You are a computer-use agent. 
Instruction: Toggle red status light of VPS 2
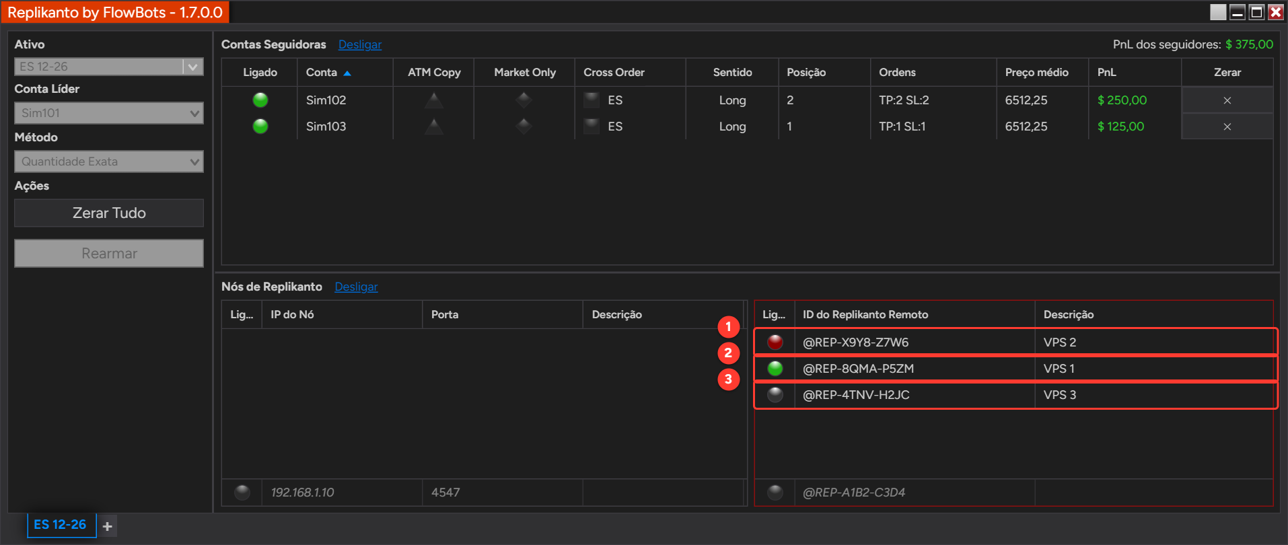click(x=775, y=342)
